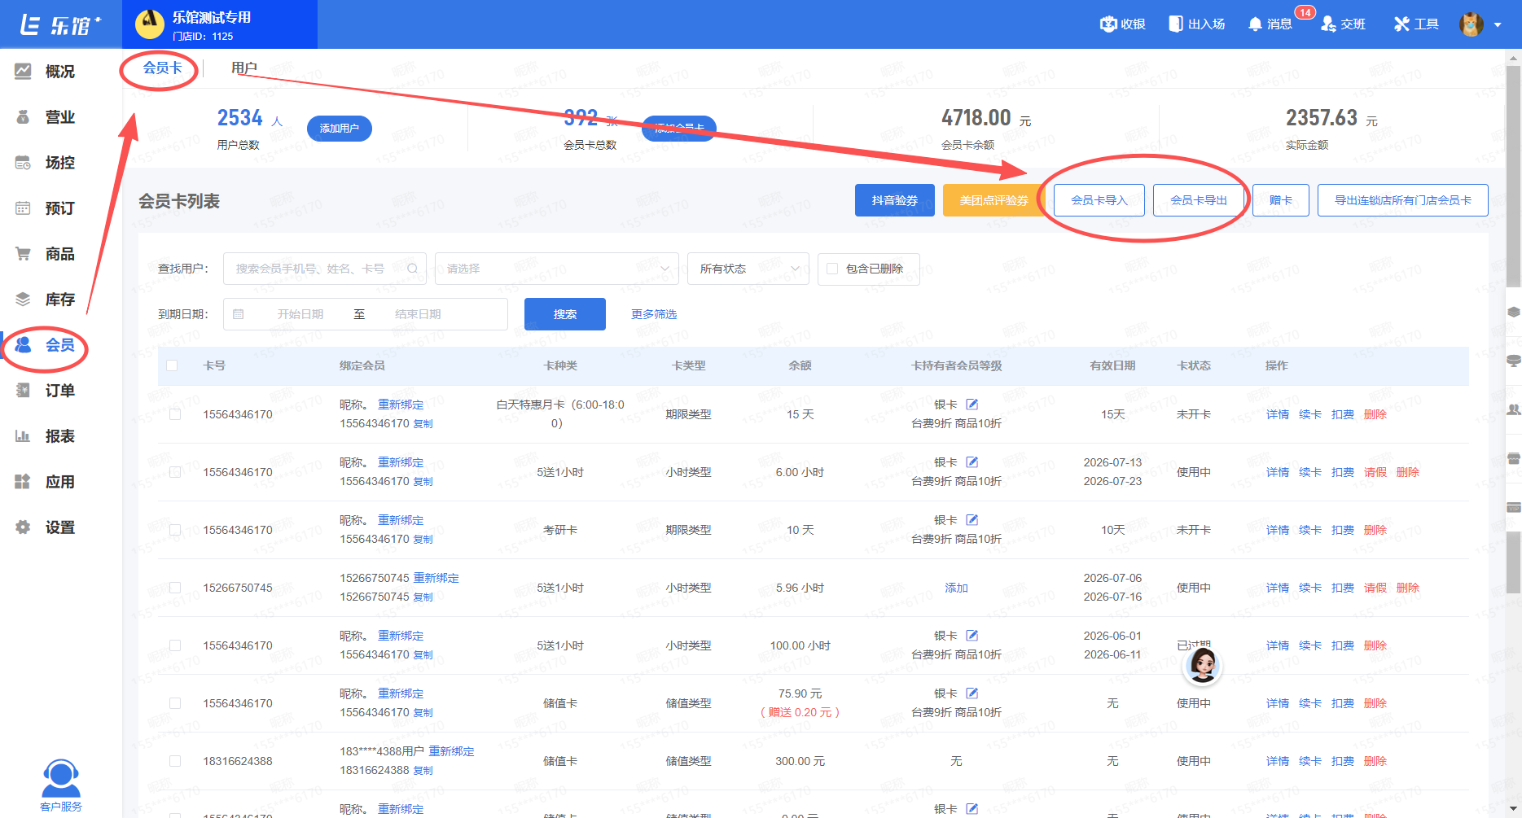Switch to the 用户 tab
The image size is (1522, 818).
click(x=244, y=68)
